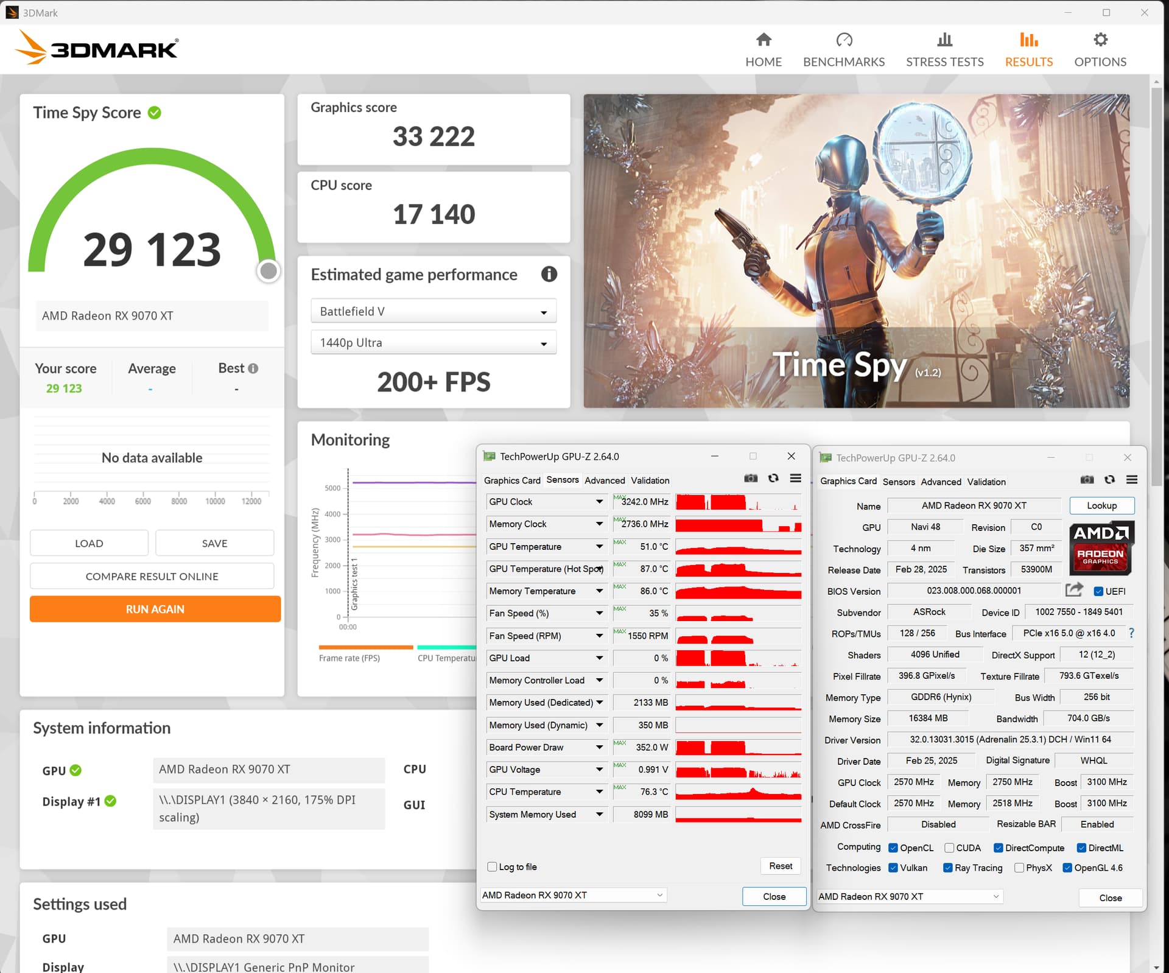The width and height of the screenshot is (1169, 973).
Task: Open the OPTIONS gear icon
Action: pos(1100,40)
